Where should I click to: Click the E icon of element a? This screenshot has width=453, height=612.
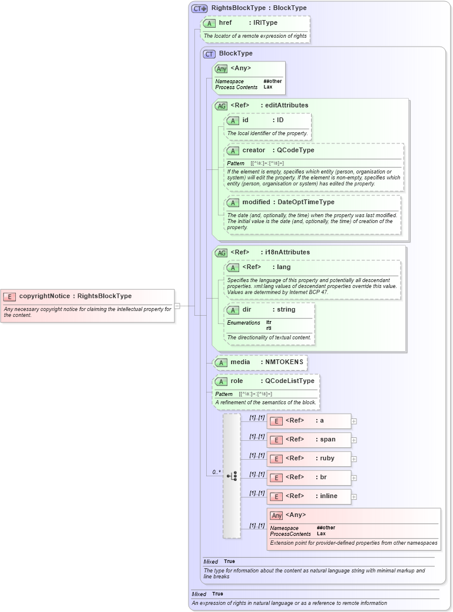pos(276,421)
